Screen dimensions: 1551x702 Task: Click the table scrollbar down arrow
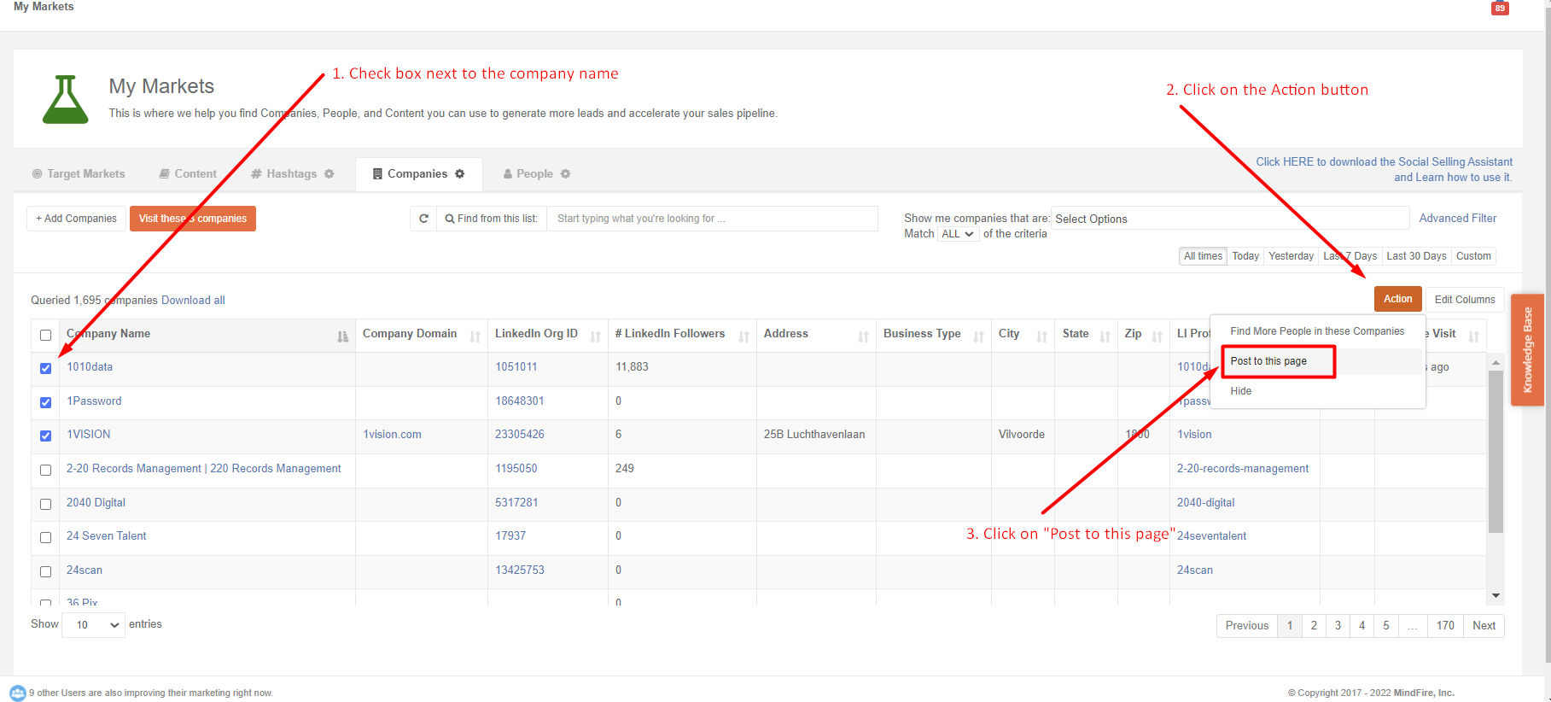pyautogui.click(x=1496, y=595)
